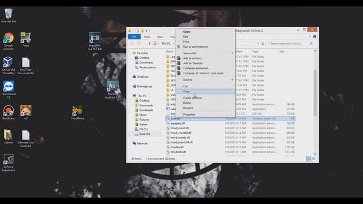Select the expapply.dll file row
Screen dimensions: 363x204
pos(230,124)
